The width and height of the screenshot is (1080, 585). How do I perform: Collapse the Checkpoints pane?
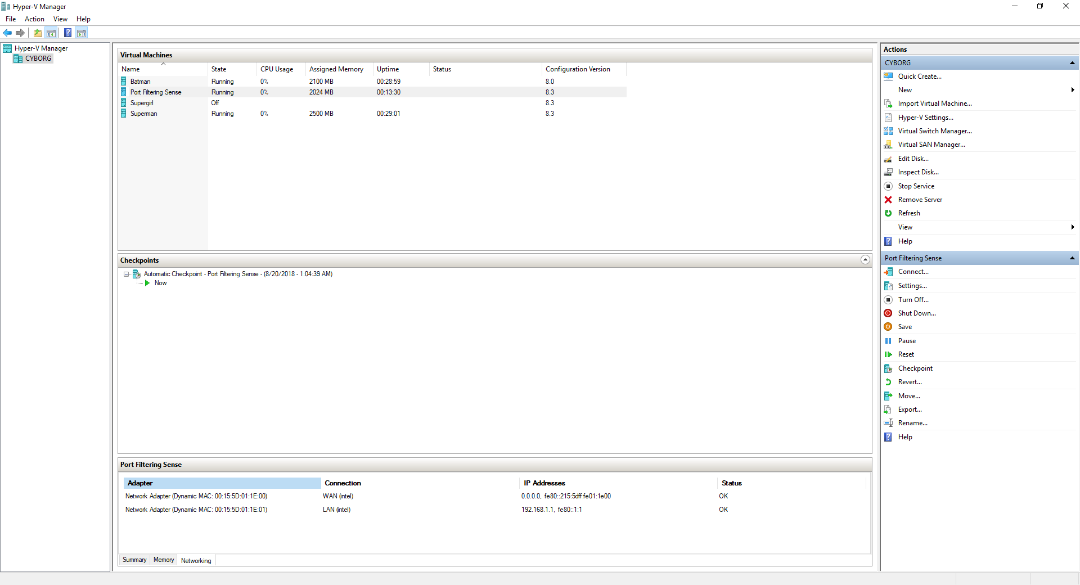(x=865, y=260)
